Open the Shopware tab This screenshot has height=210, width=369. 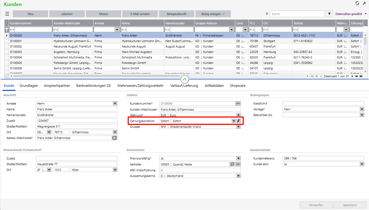(238, 85)
